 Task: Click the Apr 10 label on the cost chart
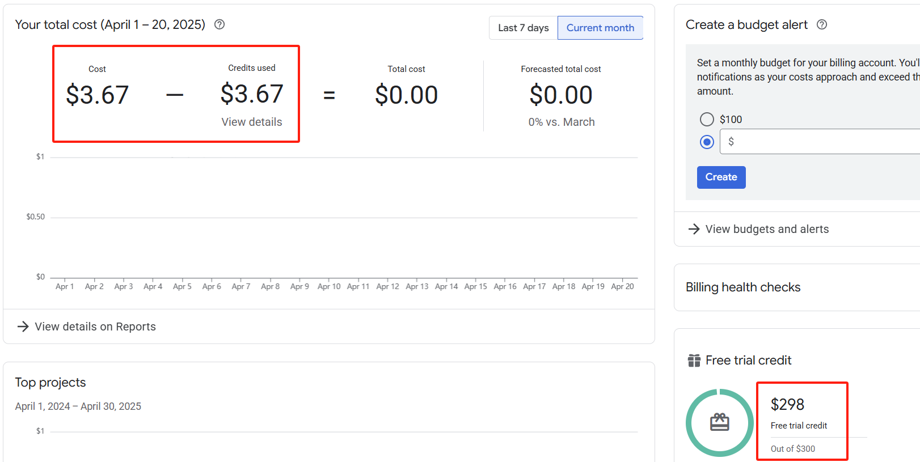(x=329, y=286)
